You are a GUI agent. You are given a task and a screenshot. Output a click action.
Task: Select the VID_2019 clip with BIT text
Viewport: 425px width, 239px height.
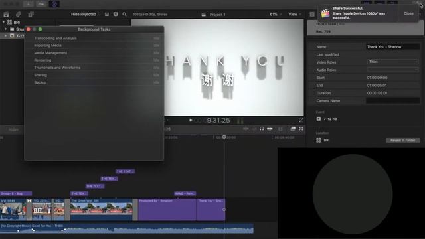[42, 210]
